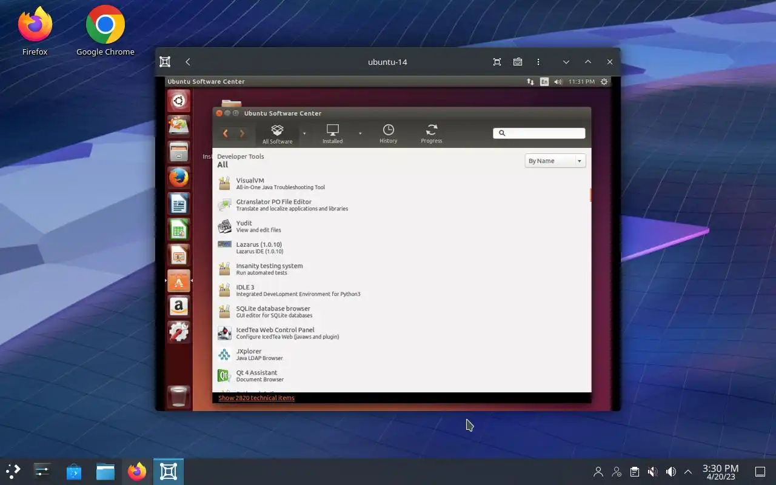
Task: Click the Show 2820 technical items link
Action: coord(256,398)
